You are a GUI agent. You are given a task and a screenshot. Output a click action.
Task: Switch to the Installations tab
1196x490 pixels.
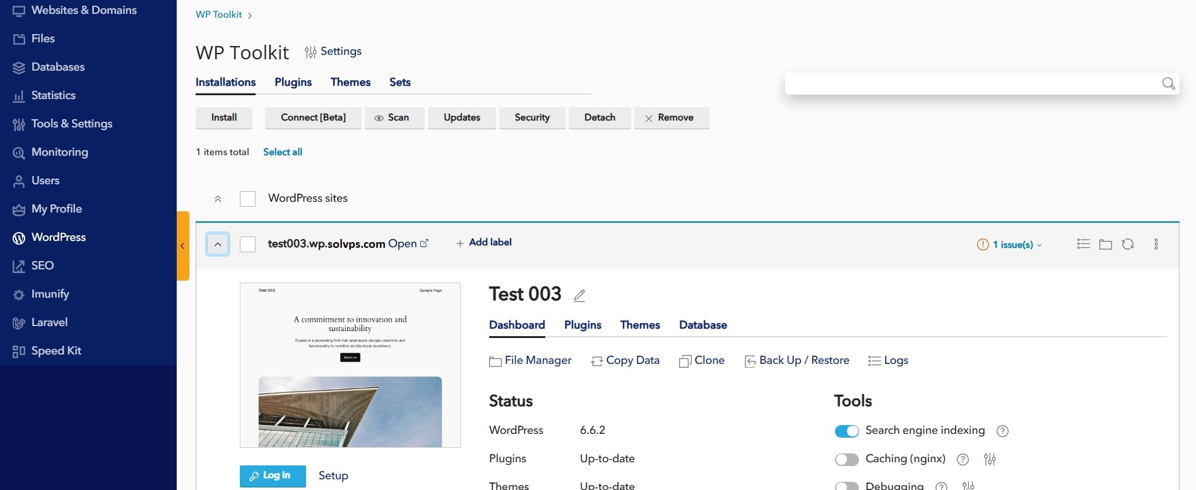[x=225, y=82]
